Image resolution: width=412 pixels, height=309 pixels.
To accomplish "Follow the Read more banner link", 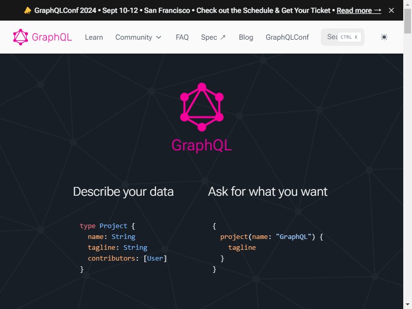I will point(359,10).
